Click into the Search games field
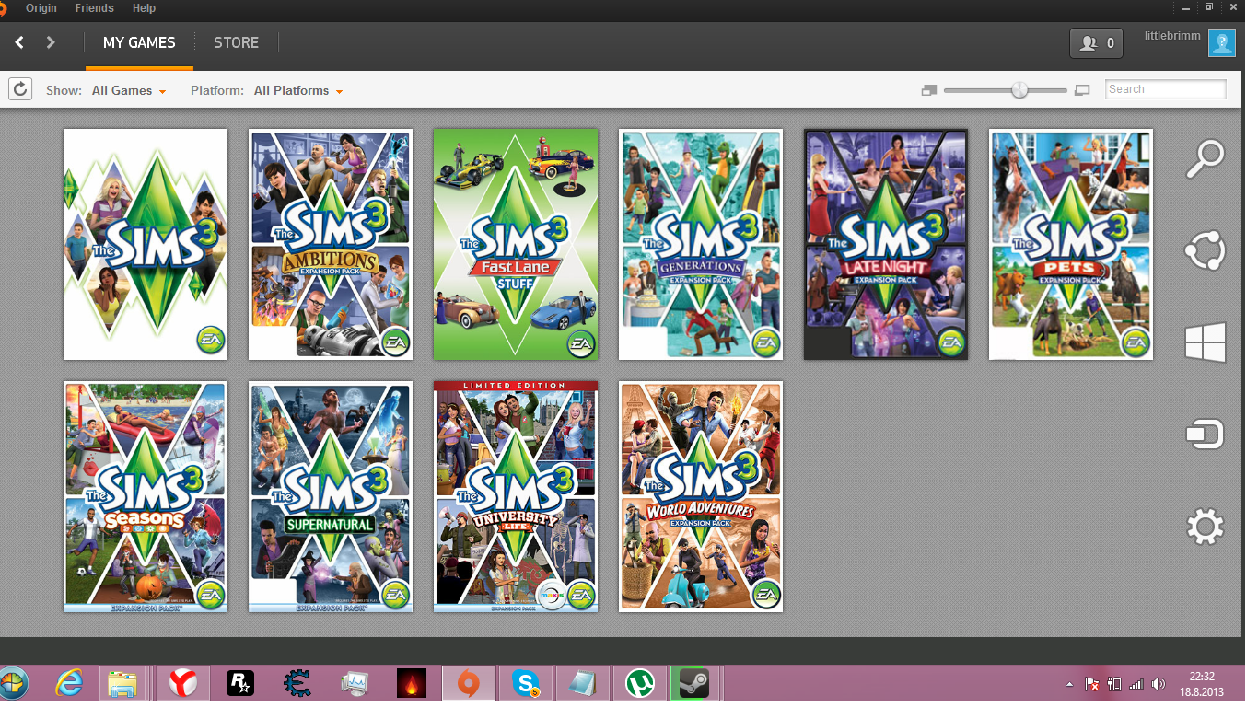 1165,89
